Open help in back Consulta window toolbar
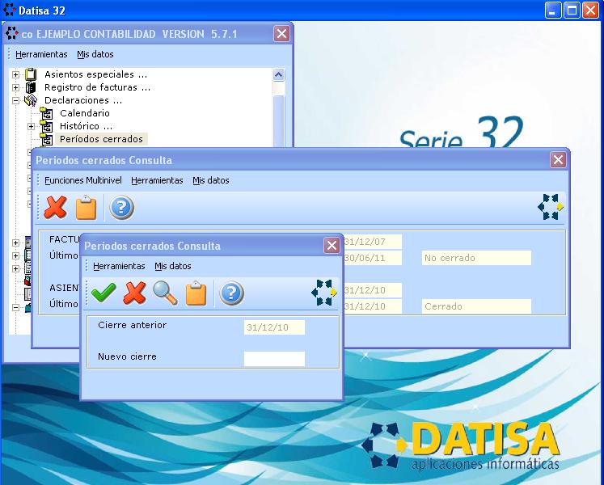 (122, 208)
